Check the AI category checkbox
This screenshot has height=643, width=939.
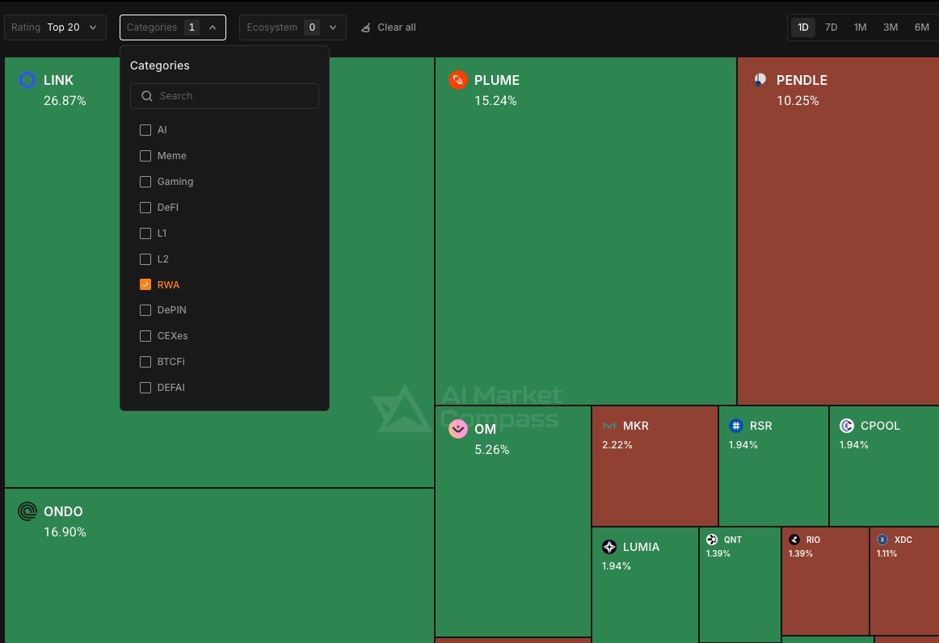(x=145, y=130)
